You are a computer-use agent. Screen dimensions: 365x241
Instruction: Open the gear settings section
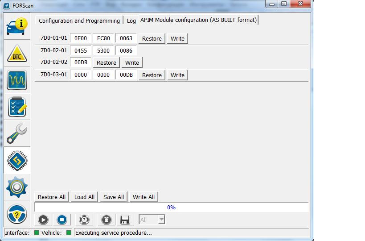[x=17, y=187]
